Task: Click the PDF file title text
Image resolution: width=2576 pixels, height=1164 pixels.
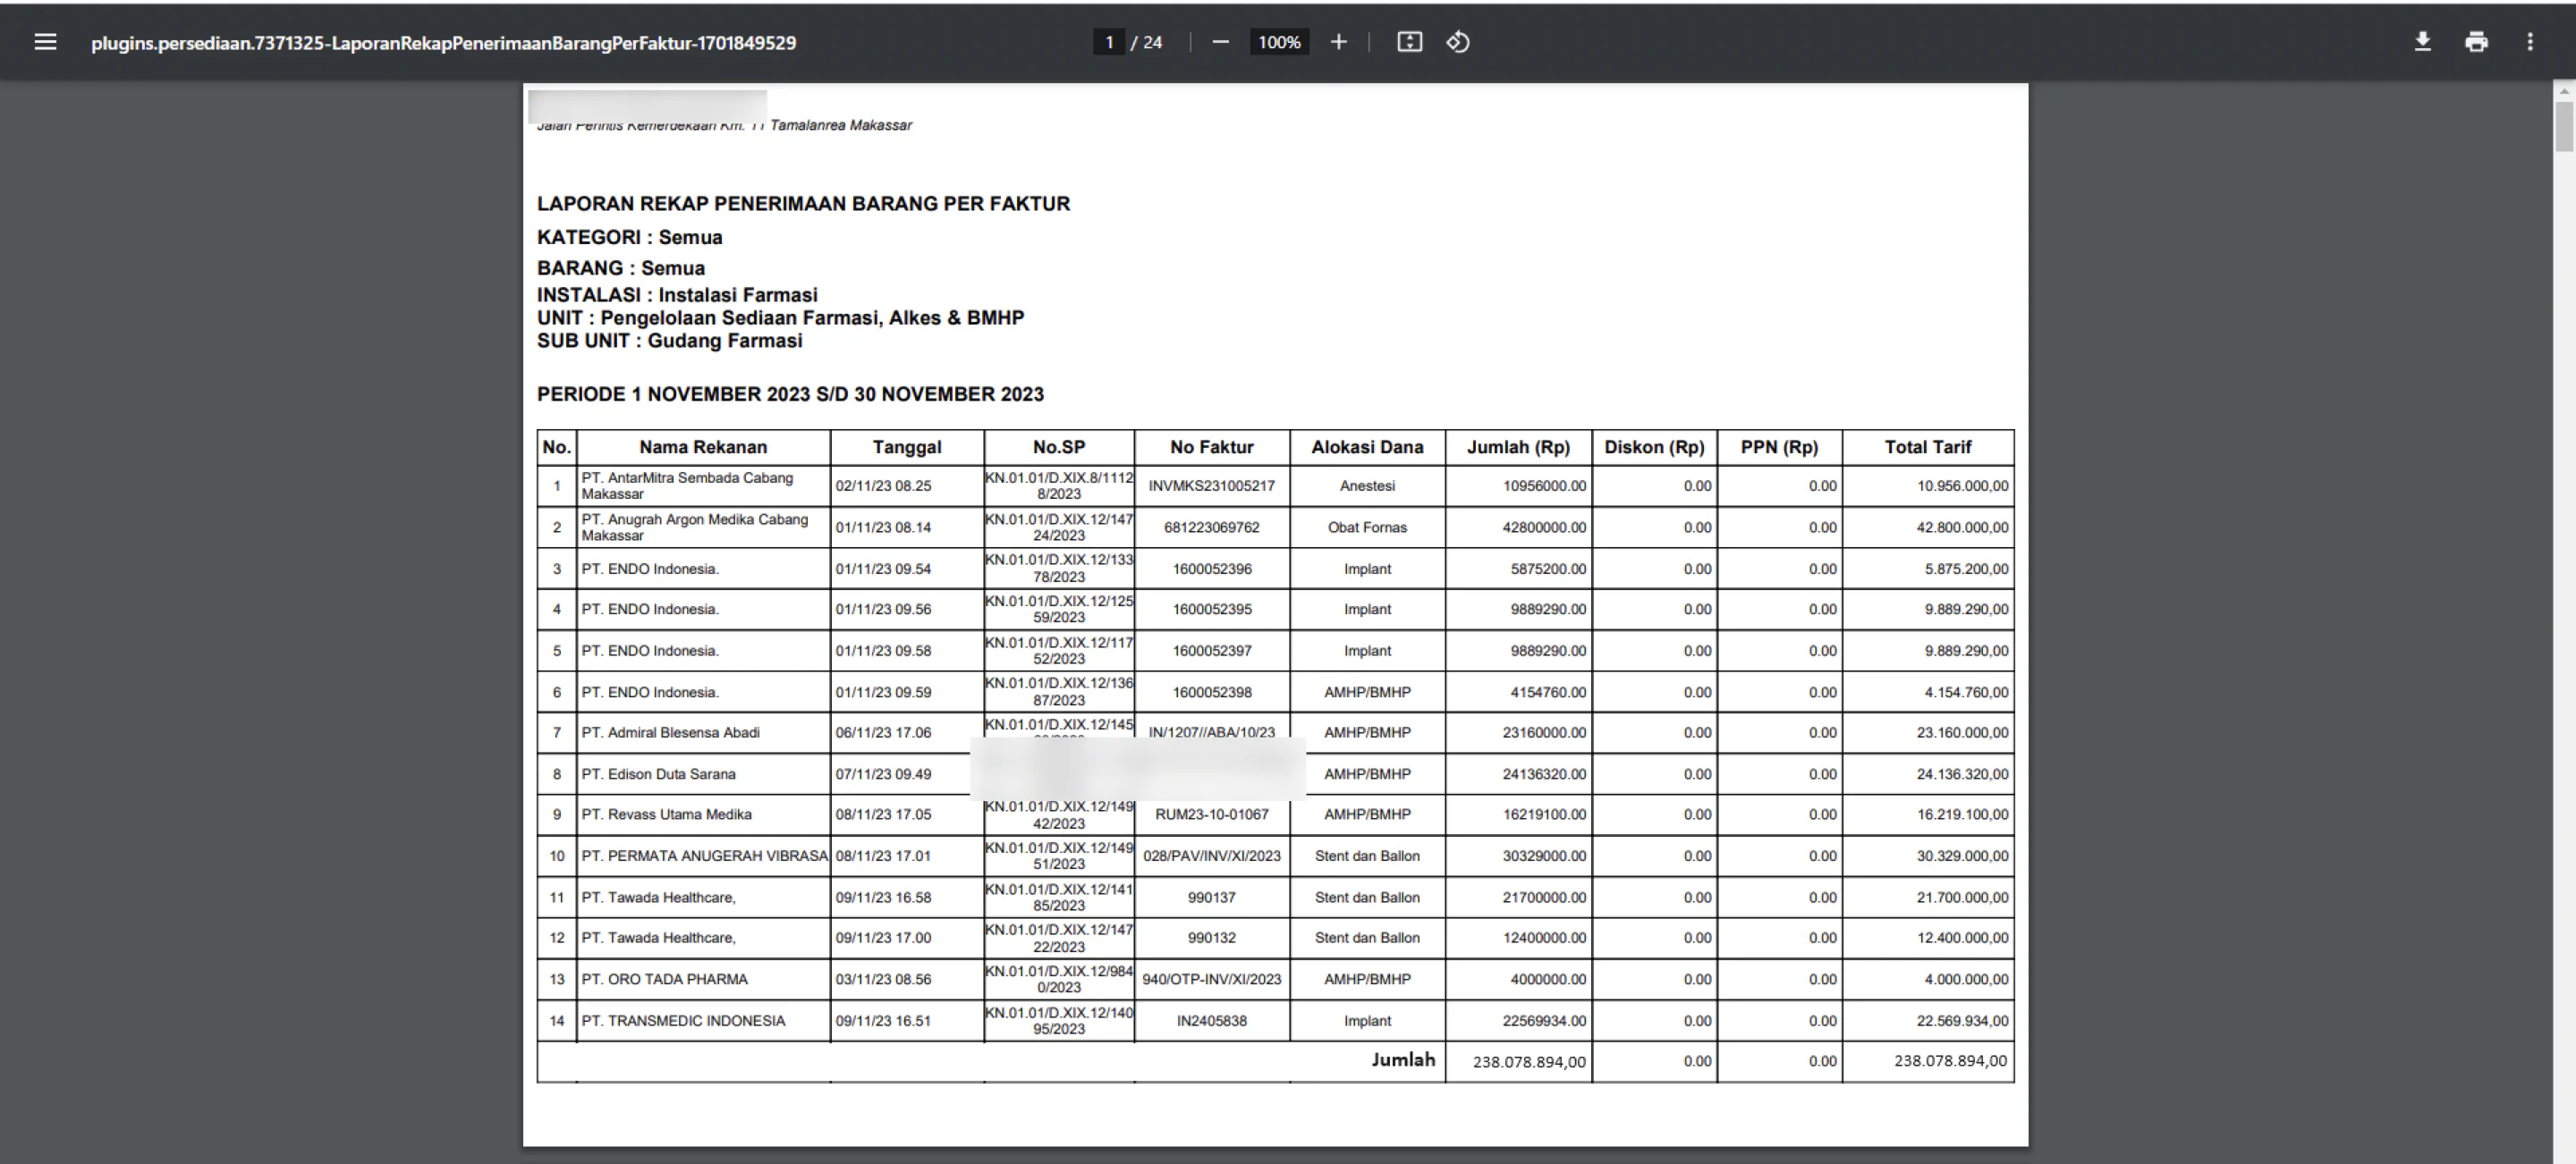Action: tap(444, 43)
